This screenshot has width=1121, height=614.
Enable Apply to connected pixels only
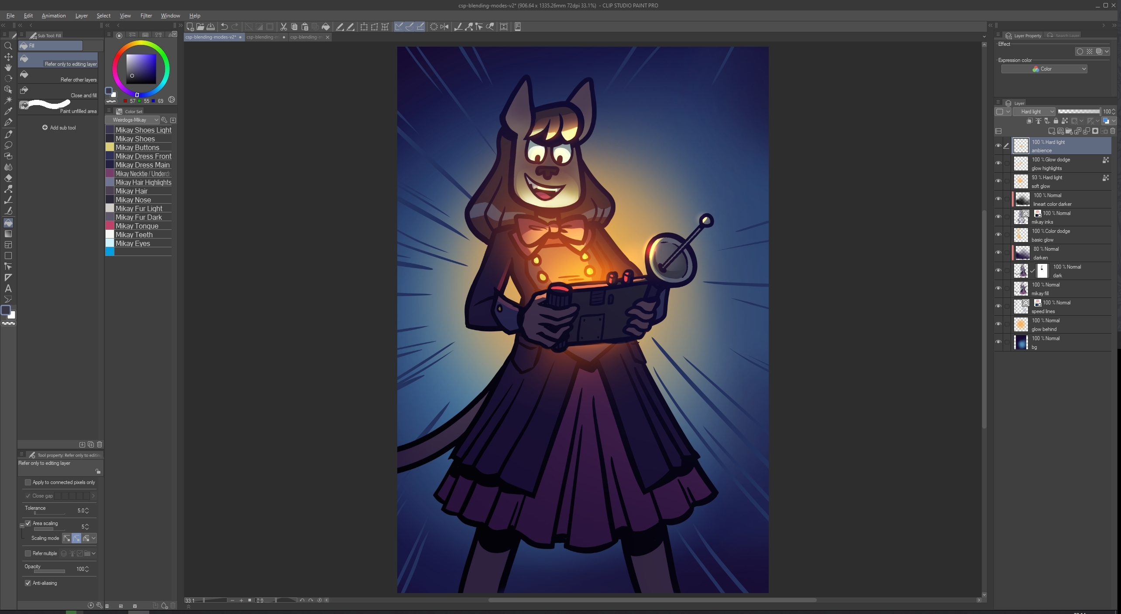tap(28, 482)
